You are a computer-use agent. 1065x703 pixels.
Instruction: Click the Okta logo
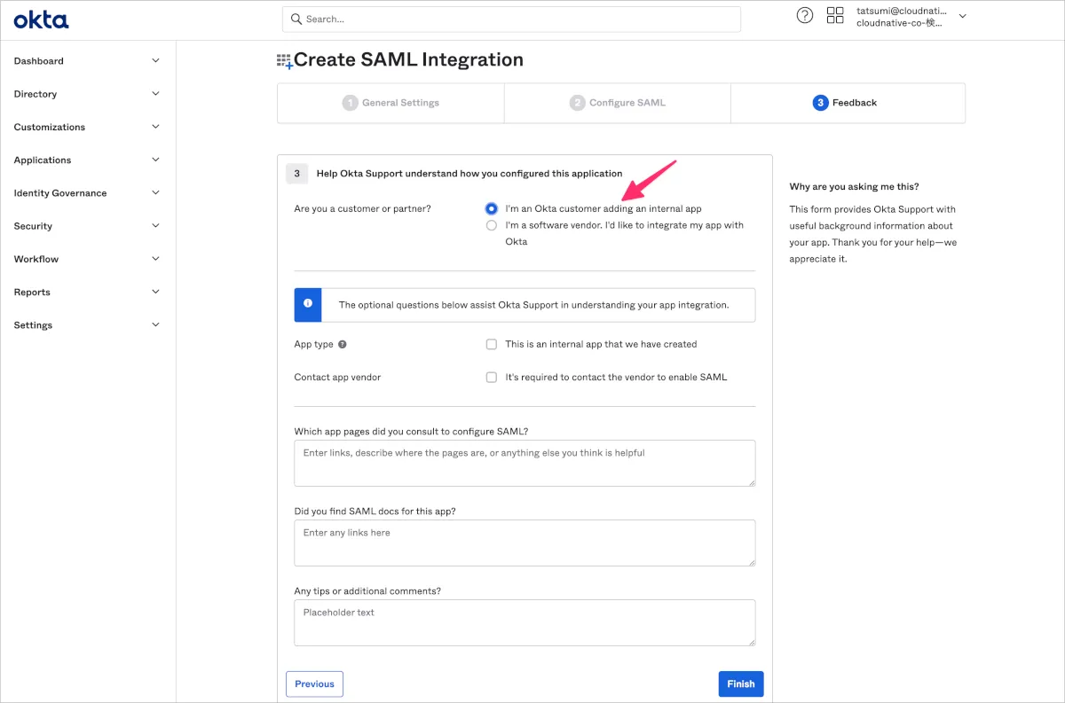pyautogui.click(x=41, y=20)
